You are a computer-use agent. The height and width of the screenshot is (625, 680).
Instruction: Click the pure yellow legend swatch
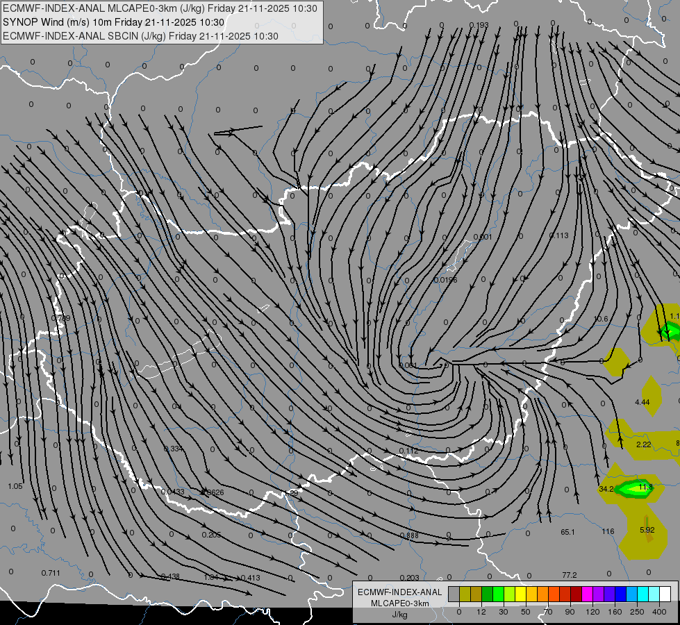[521, 594]
